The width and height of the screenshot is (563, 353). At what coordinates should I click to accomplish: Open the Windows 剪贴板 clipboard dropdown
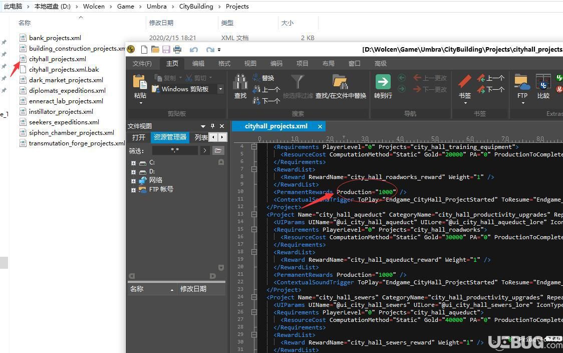220,89
